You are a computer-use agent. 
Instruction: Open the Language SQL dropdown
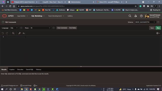click(14, 28)
